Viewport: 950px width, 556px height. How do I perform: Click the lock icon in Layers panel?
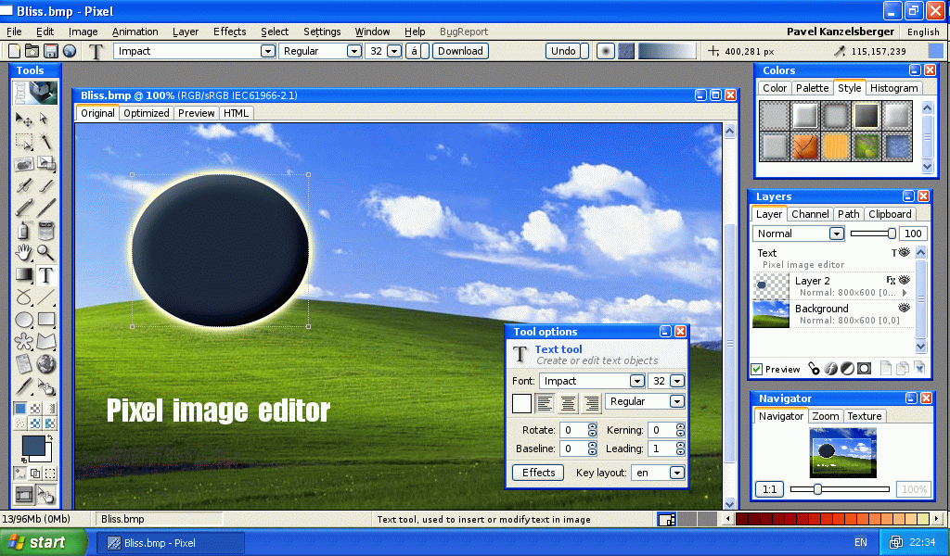click(x=814, y=369)
